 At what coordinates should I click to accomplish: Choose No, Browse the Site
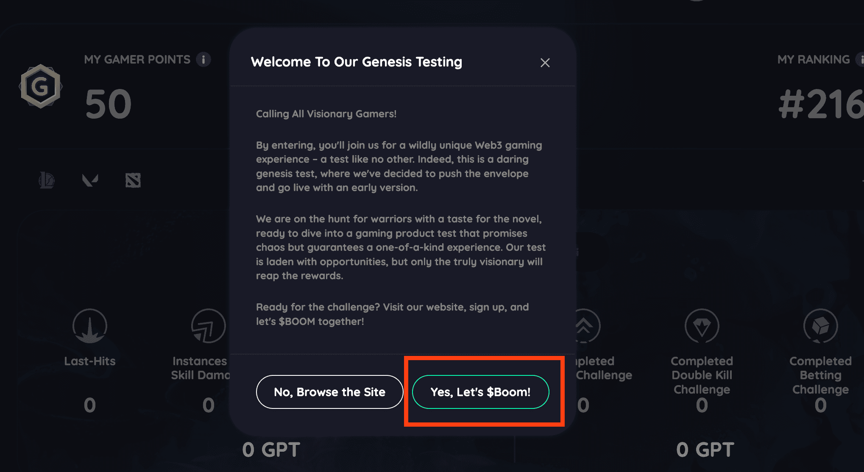pos(329,392)
